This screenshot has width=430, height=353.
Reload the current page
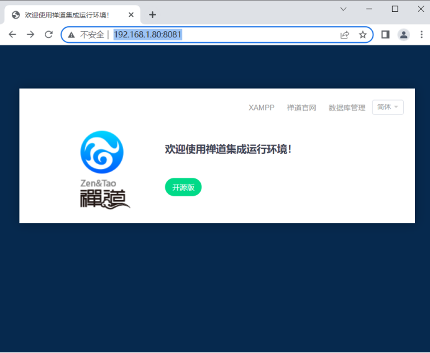pyautogui.click(x=49, y=35)
